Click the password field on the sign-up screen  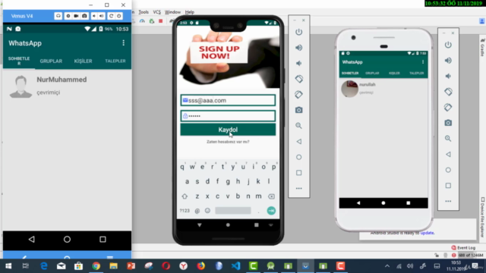228,116
